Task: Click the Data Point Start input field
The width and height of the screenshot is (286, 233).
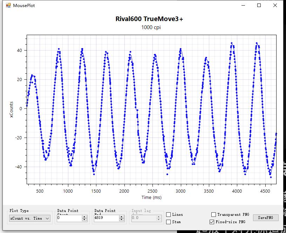Action: (69, 218)
